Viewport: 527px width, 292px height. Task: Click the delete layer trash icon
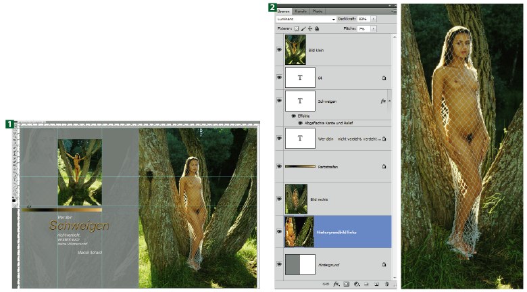click(386, 285)
